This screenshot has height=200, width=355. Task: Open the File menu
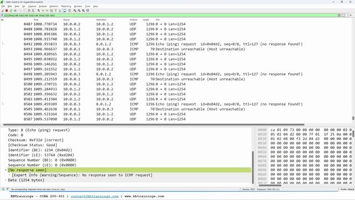(x=3, y=6)
